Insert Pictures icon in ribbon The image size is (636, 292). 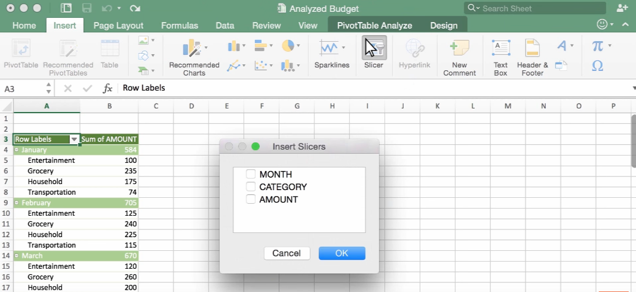coord(143,40)
